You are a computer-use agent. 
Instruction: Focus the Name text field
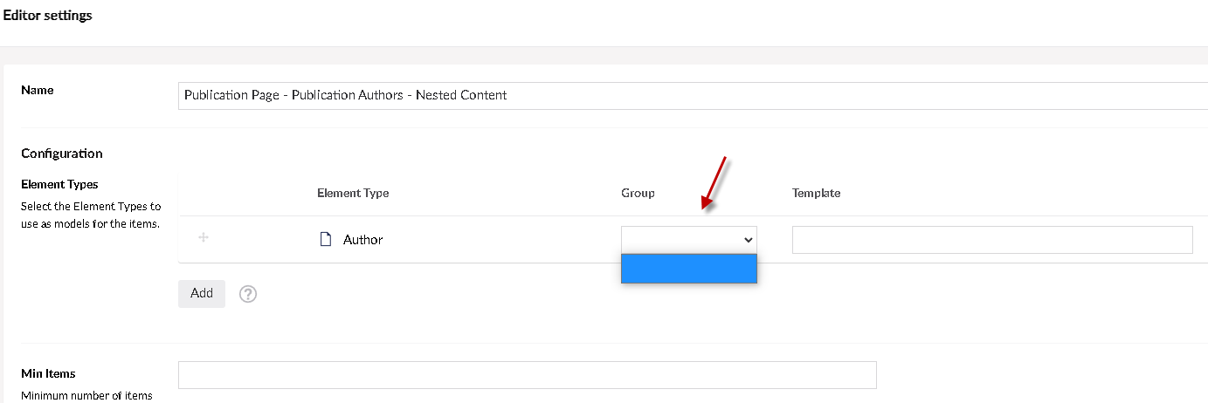(690, 95)
